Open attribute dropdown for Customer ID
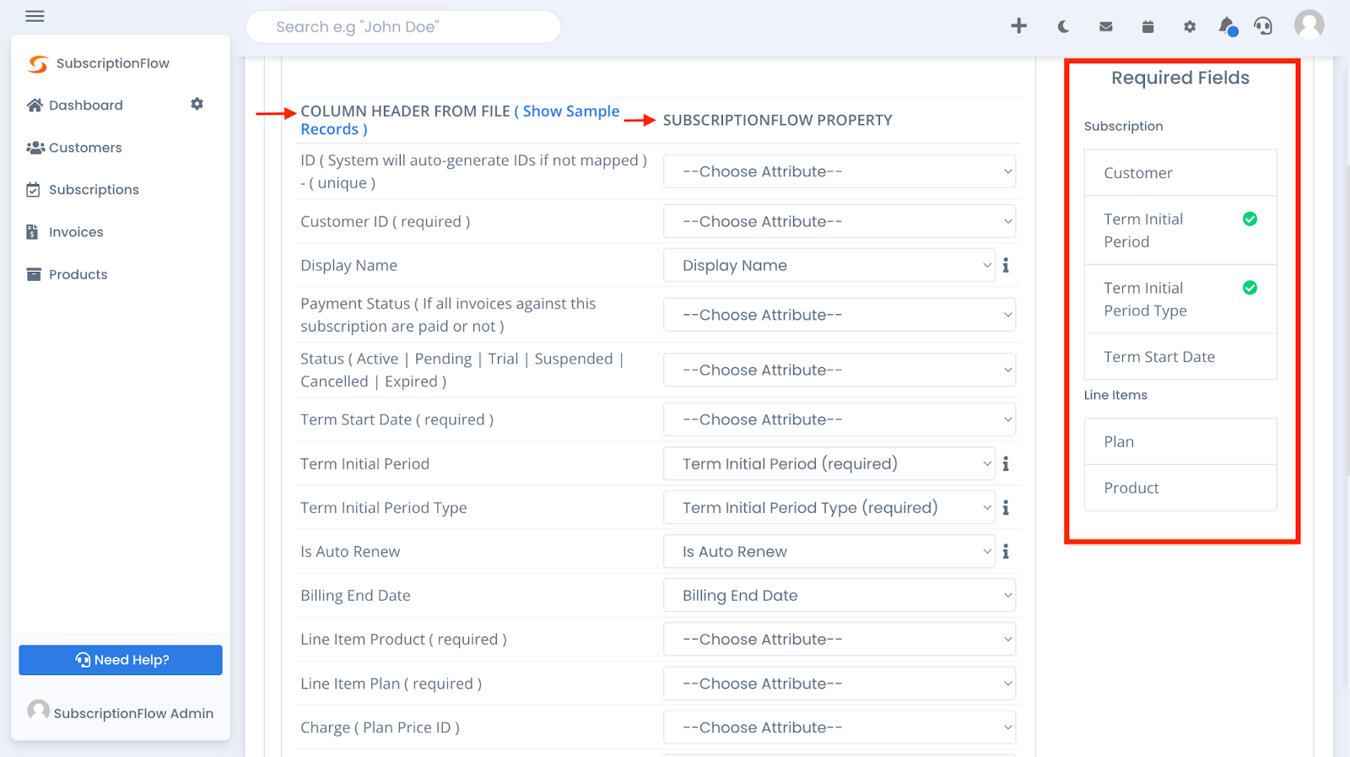 840,221
